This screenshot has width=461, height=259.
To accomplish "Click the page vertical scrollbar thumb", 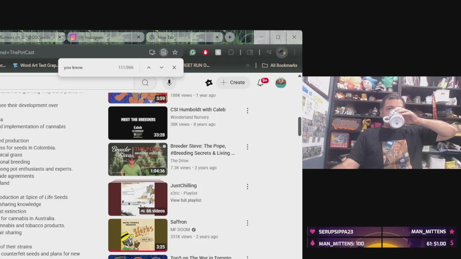I will pyautogui.click(x=300, y=126).
